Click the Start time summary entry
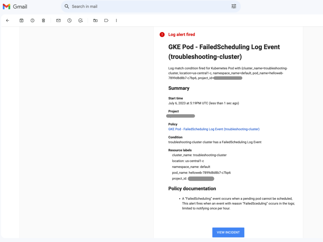 (176, 98)
